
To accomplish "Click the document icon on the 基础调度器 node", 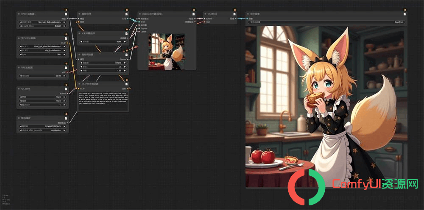I will click(x=126, y=55).
